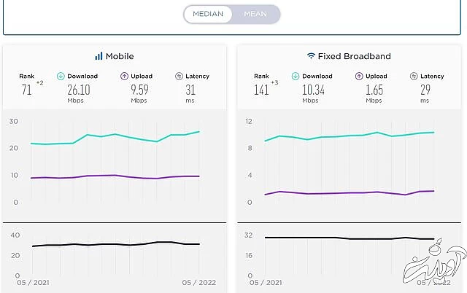467x293 pixels.
Task: Click Fixed Broadband Latency icon
Action: point(414,76)
